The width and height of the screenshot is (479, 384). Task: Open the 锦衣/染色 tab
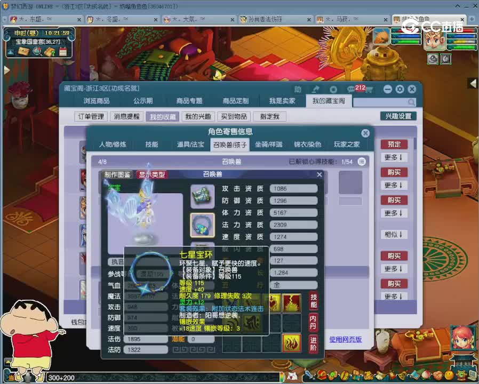click(307, 145)
